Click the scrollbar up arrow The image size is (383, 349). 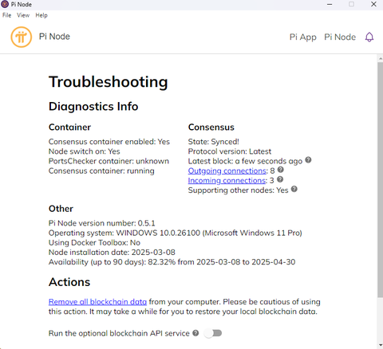tap(380, 58)
